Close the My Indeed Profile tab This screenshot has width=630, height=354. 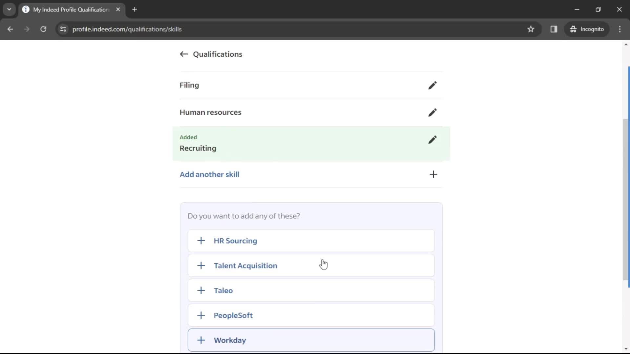click(118, 10)
